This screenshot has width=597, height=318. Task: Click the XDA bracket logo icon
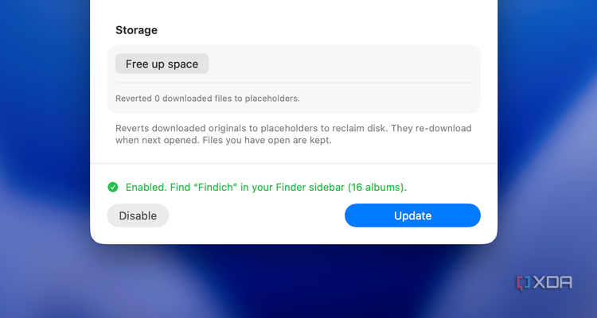523,283
